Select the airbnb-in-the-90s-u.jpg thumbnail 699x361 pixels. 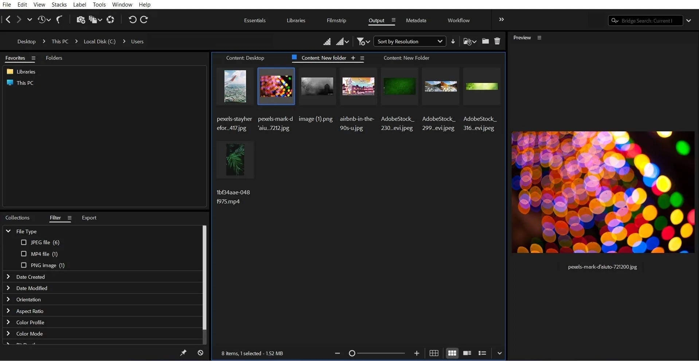tap(358, 87)
